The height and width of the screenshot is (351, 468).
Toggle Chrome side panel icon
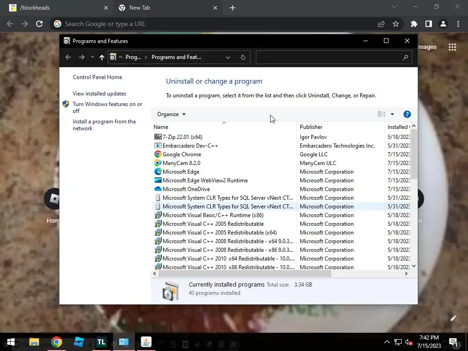(x=429, y=24)
